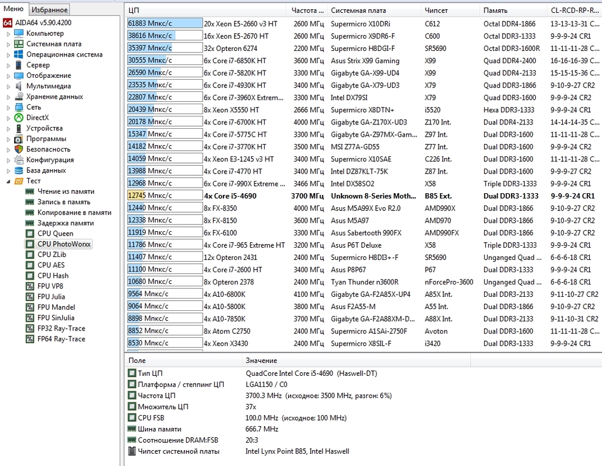
Task: Expand the Хранение данных tree node
Action: pyautogui.click(x=9, y=97)
